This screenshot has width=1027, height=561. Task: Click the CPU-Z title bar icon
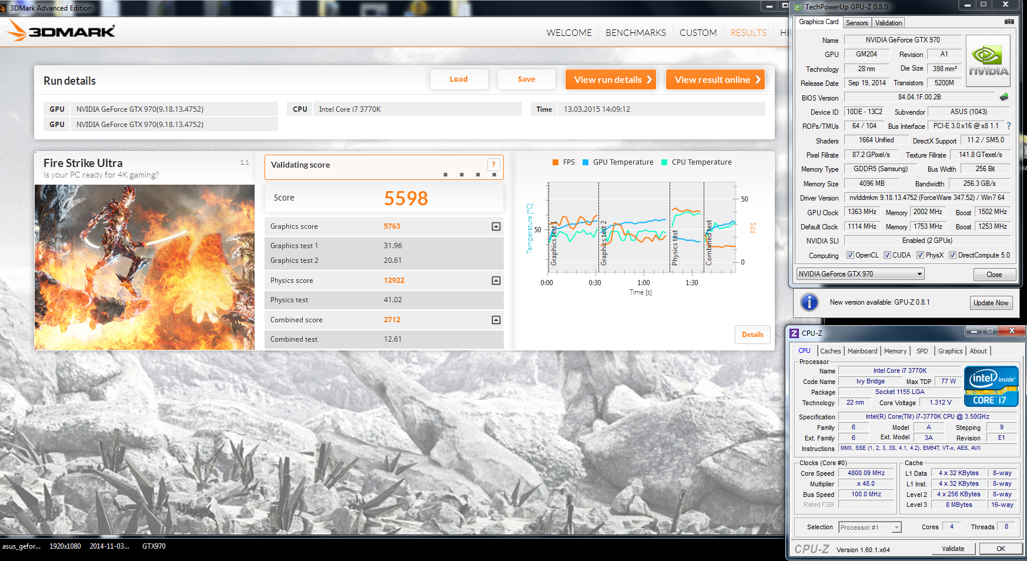point(794,333)
